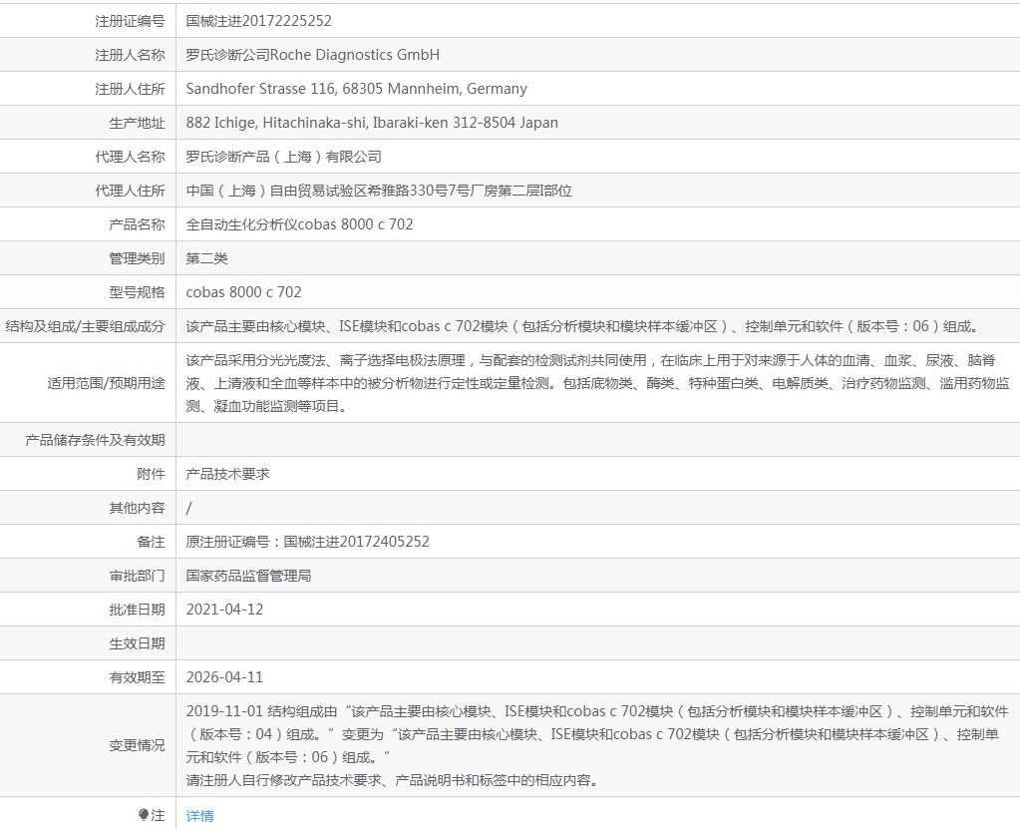Click the 备注 label
The height and width of the screenshot is (829, 1020).
[x=151, y=542]
